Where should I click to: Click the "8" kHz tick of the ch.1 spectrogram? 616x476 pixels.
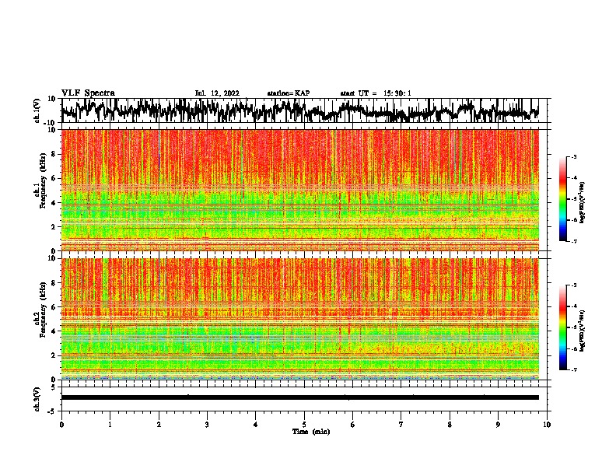tap(54, 154)
